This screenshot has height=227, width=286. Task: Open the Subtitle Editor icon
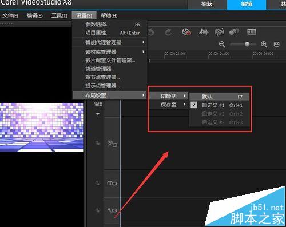coord(252,31)
